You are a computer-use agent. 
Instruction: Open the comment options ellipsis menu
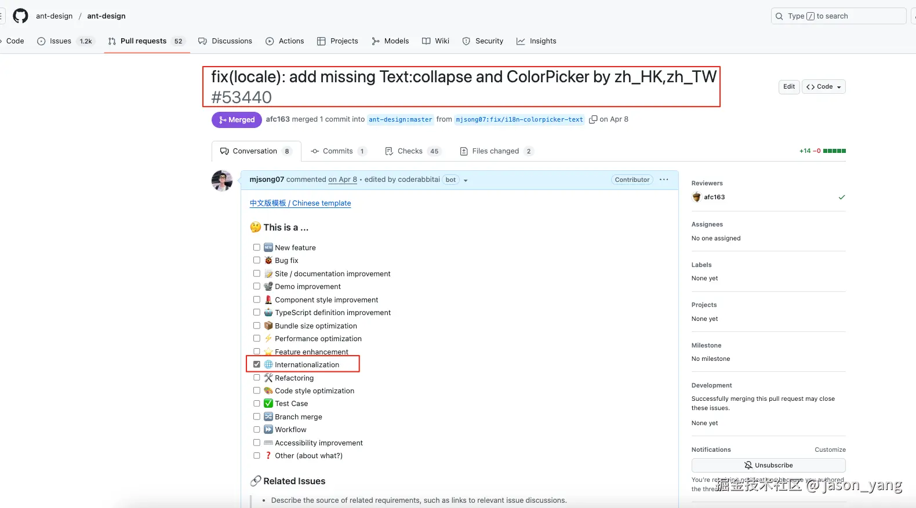click(664, 180)
